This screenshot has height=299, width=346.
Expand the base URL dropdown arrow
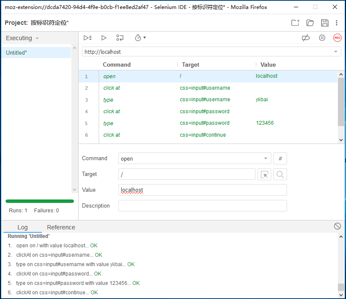pyautogui.click(x=336, y=52)
